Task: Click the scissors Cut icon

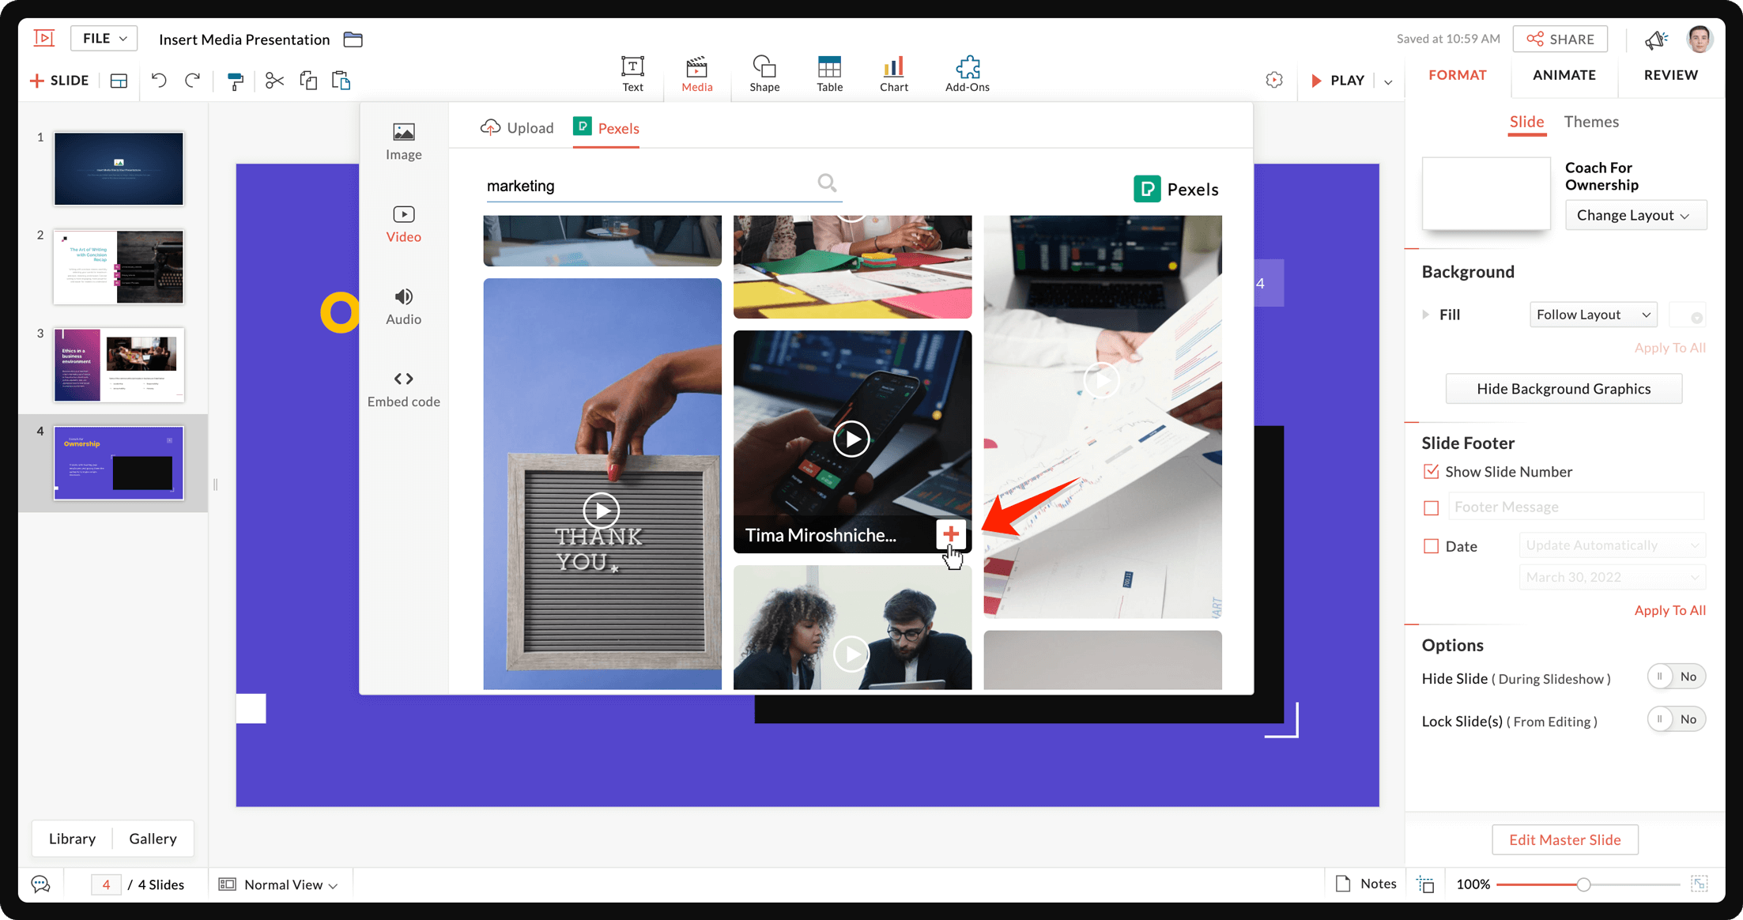Action: tap(274, 80)
